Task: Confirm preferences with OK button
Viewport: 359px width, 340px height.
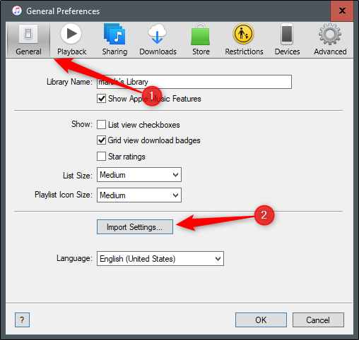Action: point(261,320)
